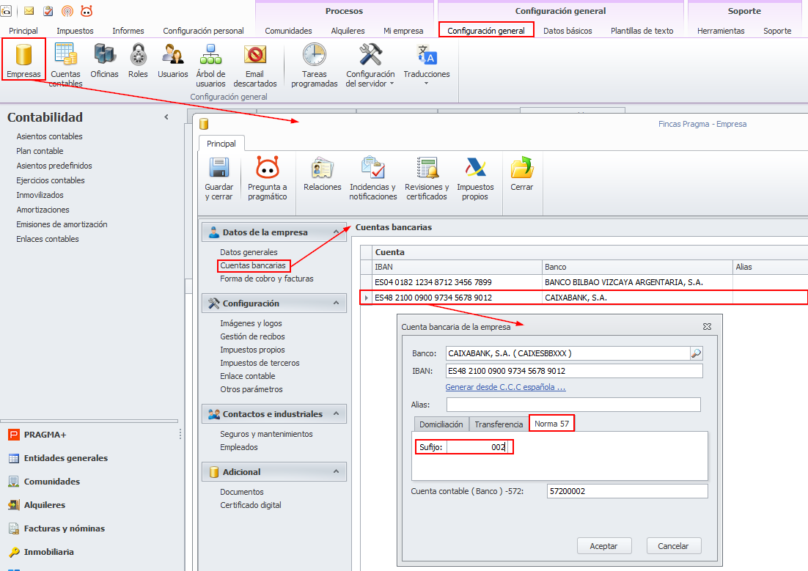This screenshot has height=571, width=808.
Task: Select the Norma 57 tab
Action: (x=551, y=424)
